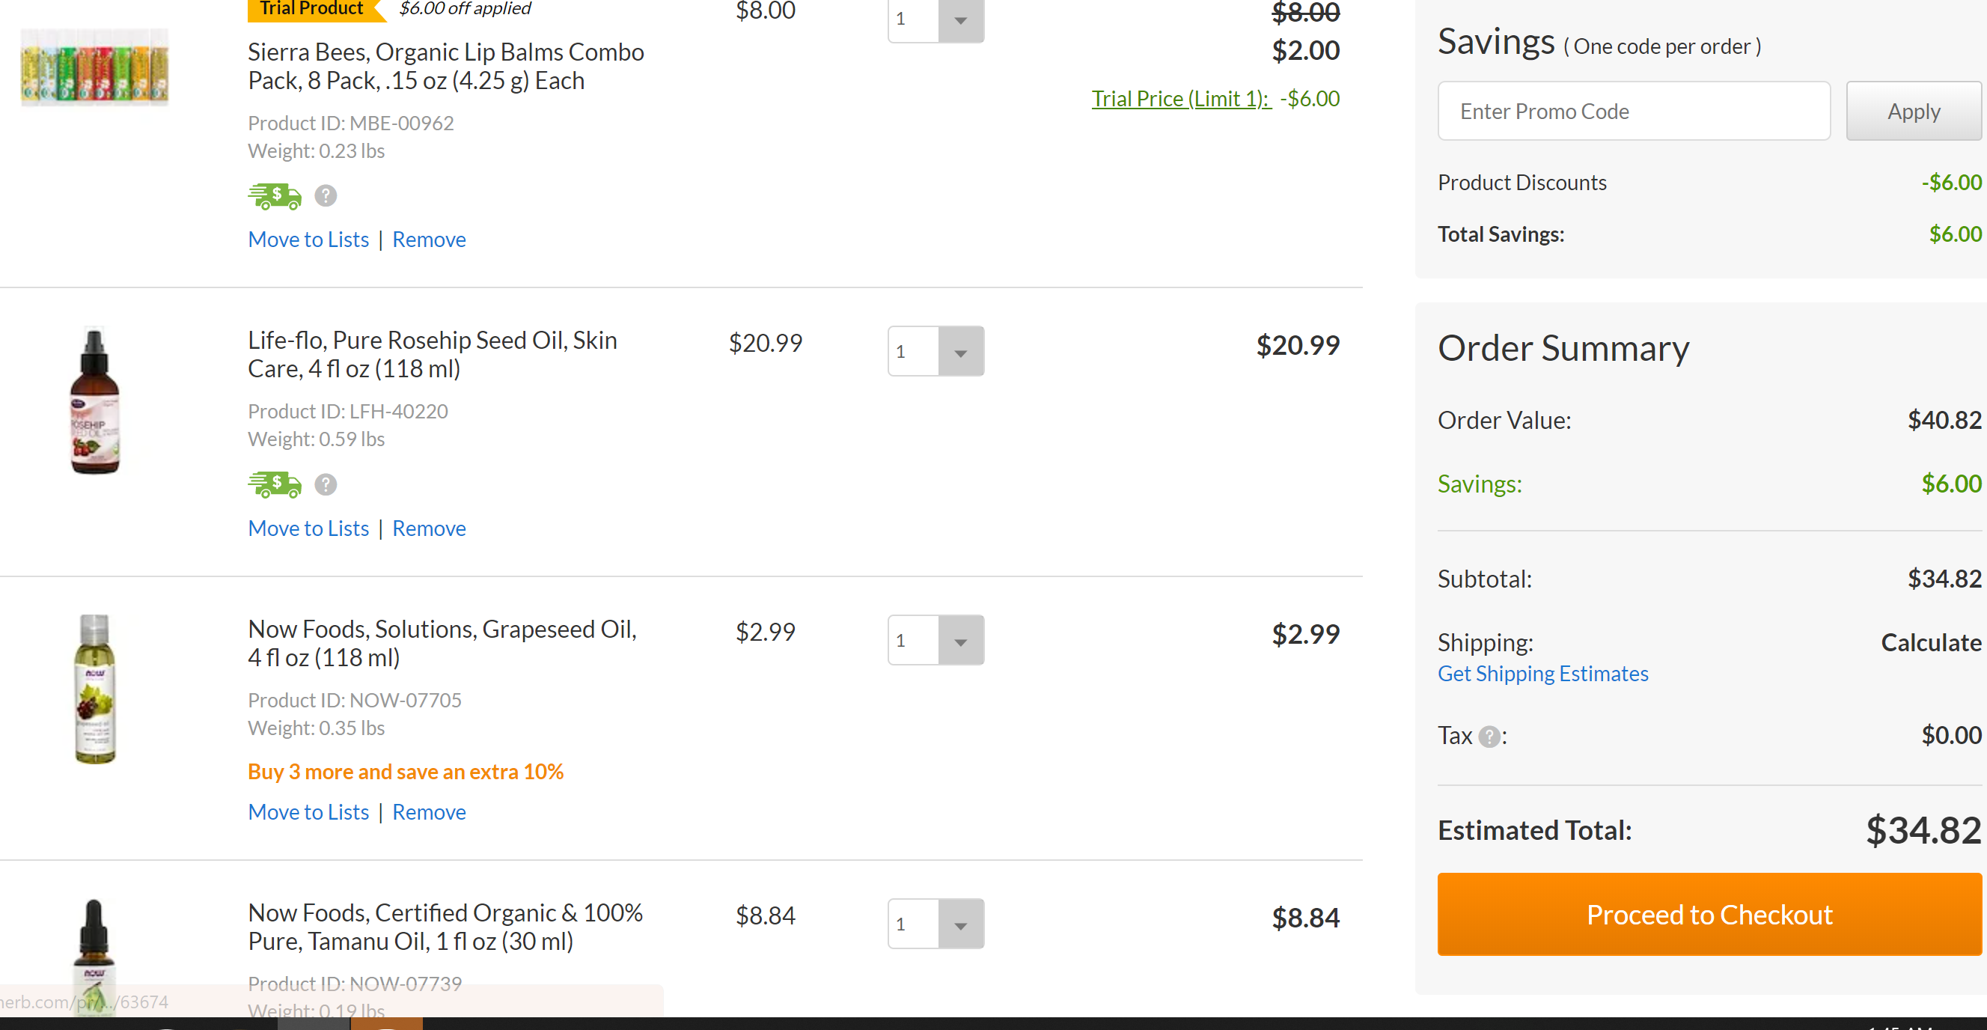Open quantity dropdown for Sierra Bees Lip Balms
Viewport: 1987px width, 1030px height.
pyautogui.click(x=959, y=19)
